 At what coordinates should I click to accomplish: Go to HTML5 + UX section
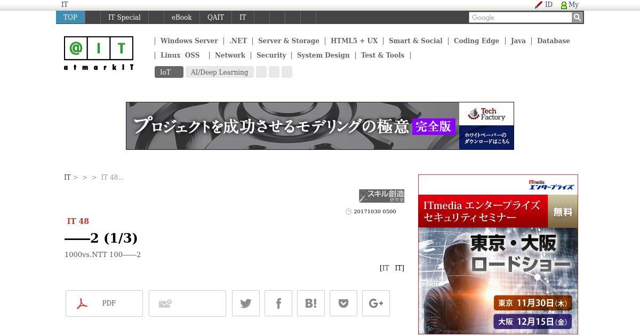point(354,41)
